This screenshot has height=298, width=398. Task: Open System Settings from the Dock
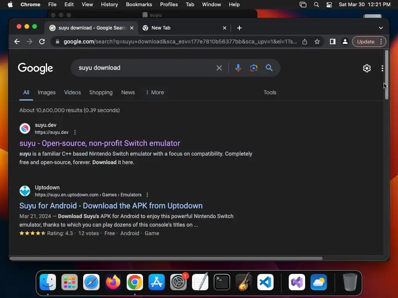[178, 282]
